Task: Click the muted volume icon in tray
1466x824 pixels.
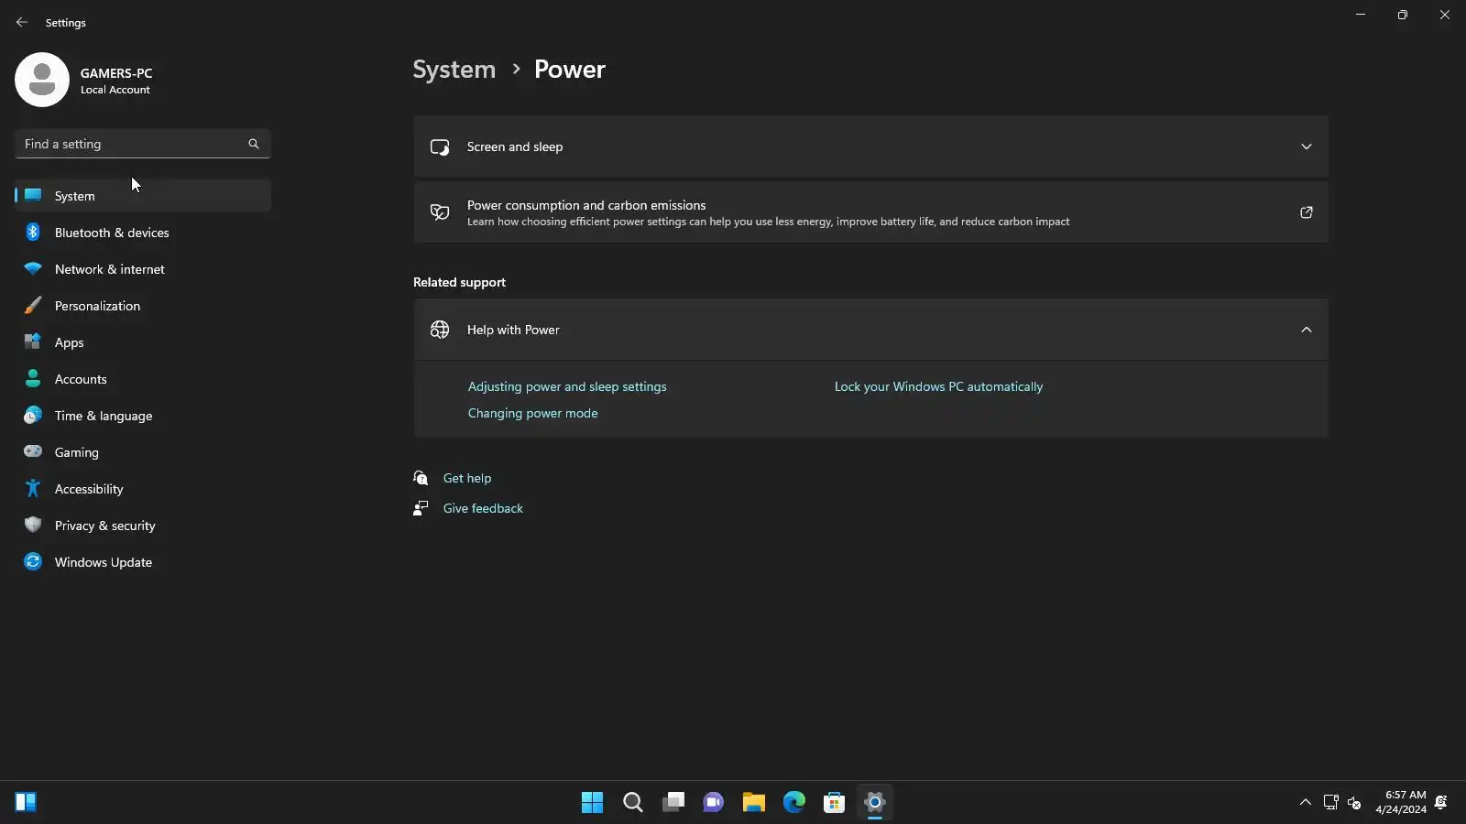Action: coord(1354,802)
